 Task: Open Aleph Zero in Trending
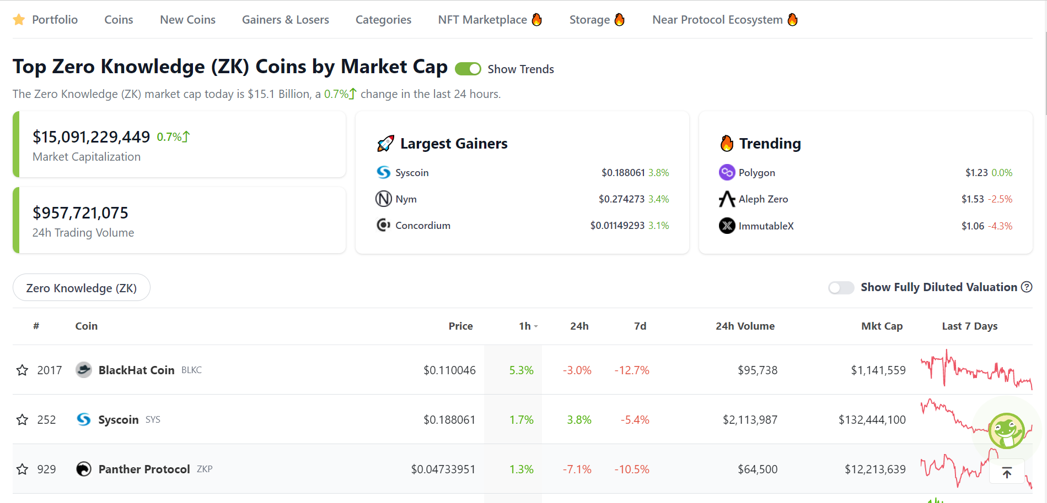764,199
